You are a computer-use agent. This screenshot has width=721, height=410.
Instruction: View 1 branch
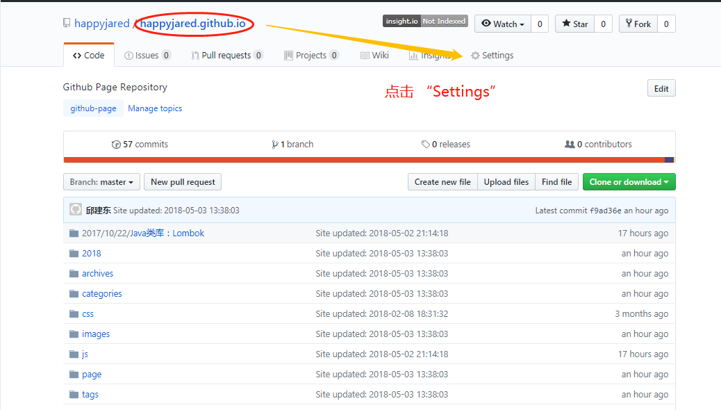click(x=292, y=145)
